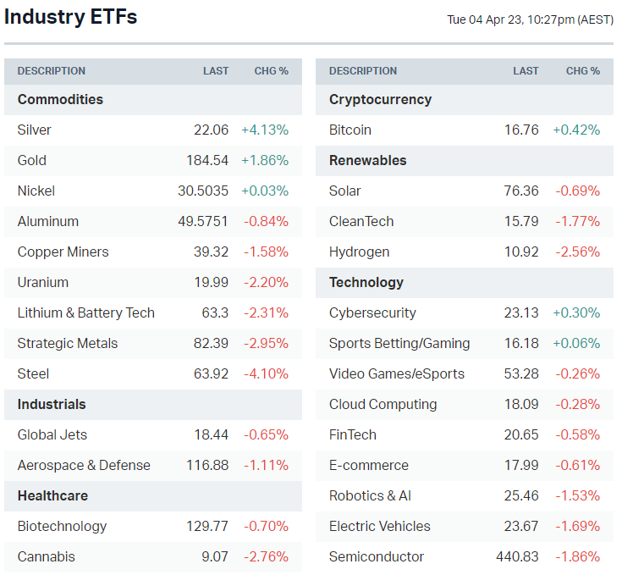Sort left table by CHG % header
622x575 pixels.
coord(272,71)
